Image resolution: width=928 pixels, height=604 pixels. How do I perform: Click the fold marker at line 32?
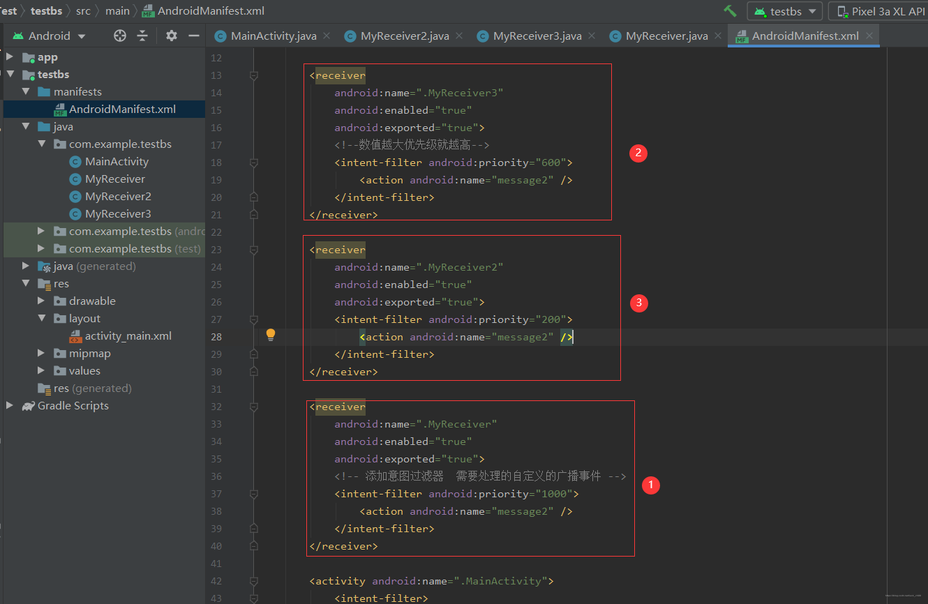pyautogui.click(x=254, y=407)
